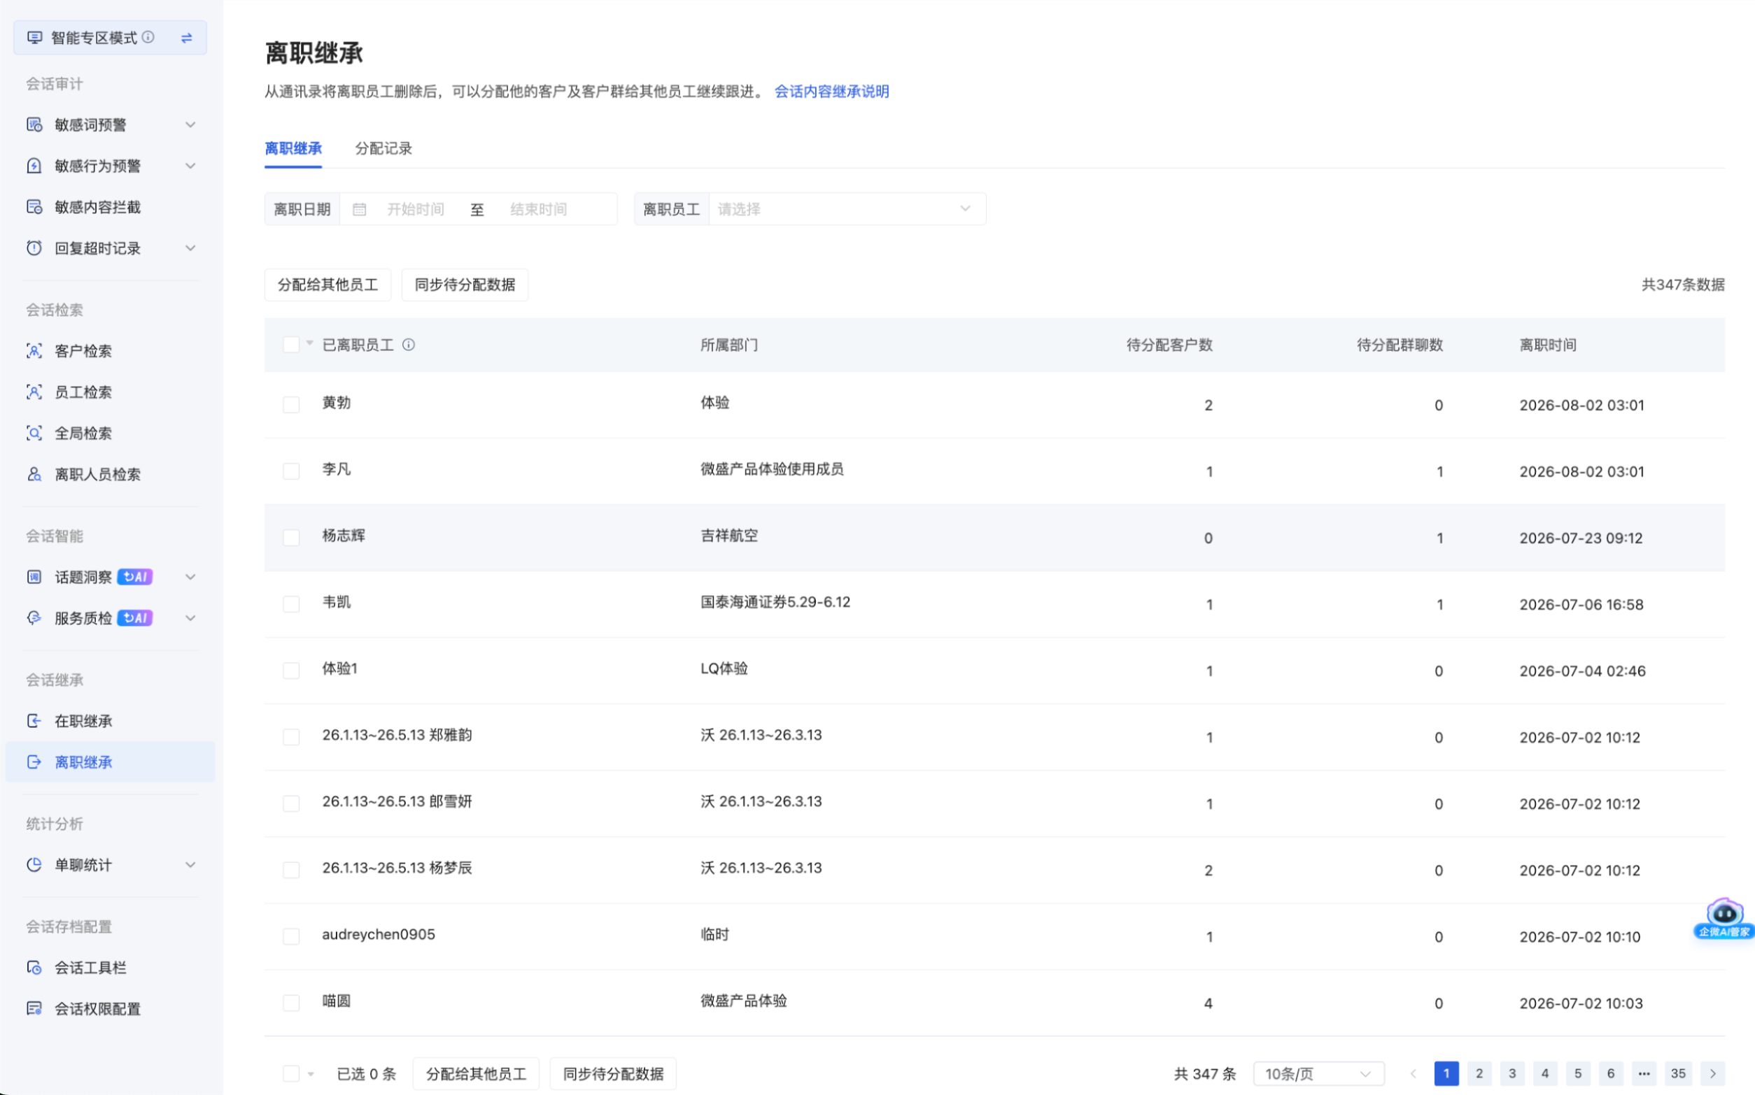Image resolution: width=1755 pixels, height=1095 pixels.
Task: Expand the 单聊统计 menu chevron
Action: (x=190, y=865)
